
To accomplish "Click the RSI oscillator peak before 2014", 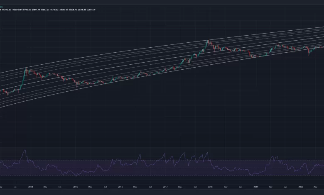I will coord(25,151).
